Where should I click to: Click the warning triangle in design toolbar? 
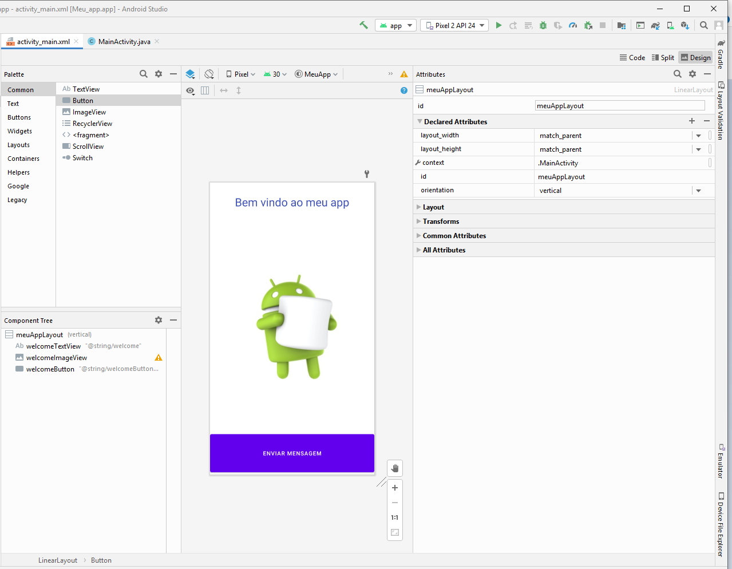404,74
